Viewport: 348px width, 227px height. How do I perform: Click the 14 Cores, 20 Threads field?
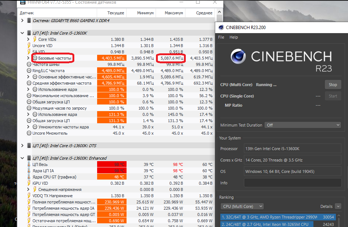coord(292,160)
